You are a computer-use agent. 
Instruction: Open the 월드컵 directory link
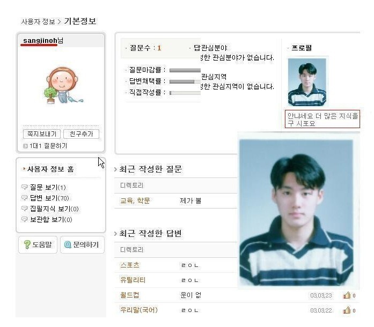coord(129,295)
